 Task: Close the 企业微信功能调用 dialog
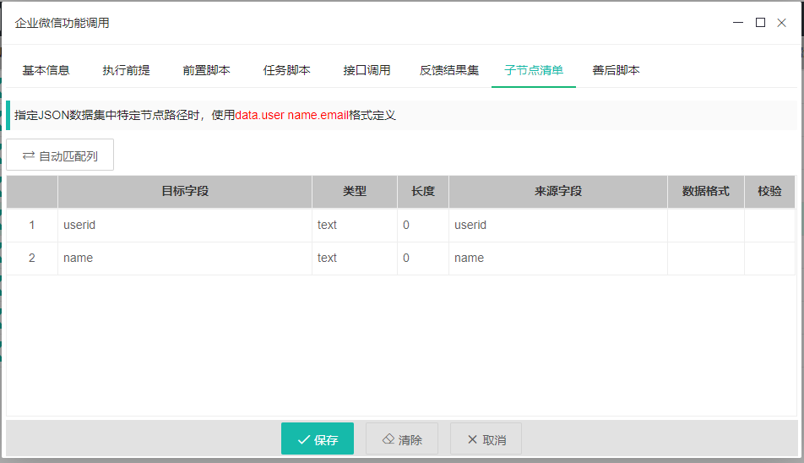781,23
